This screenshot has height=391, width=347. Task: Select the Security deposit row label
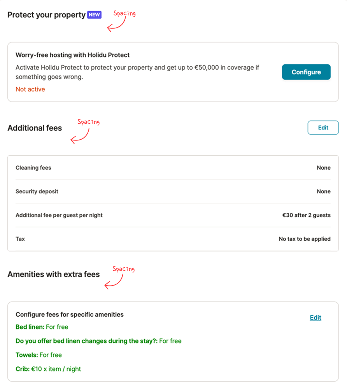pos(37,191)
